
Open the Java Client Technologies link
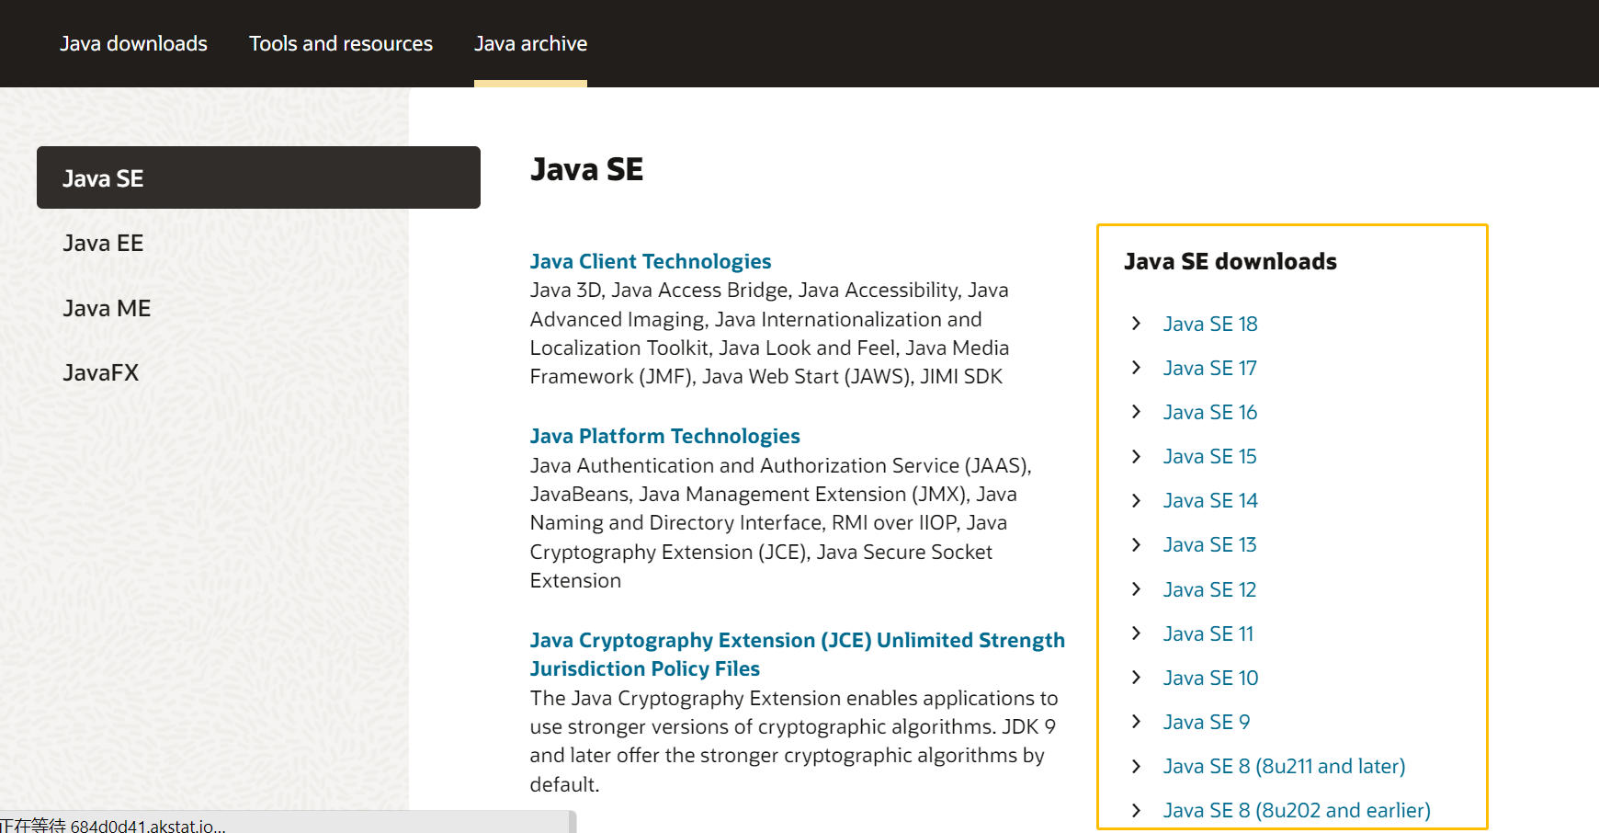[x=651, y=261]
